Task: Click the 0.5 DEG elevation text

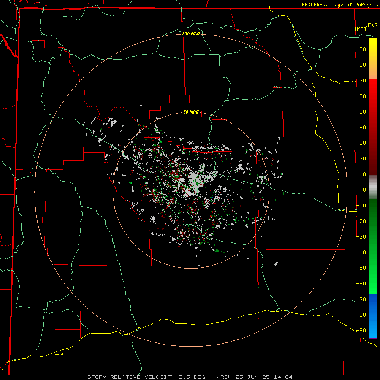Action: point(192,377)
